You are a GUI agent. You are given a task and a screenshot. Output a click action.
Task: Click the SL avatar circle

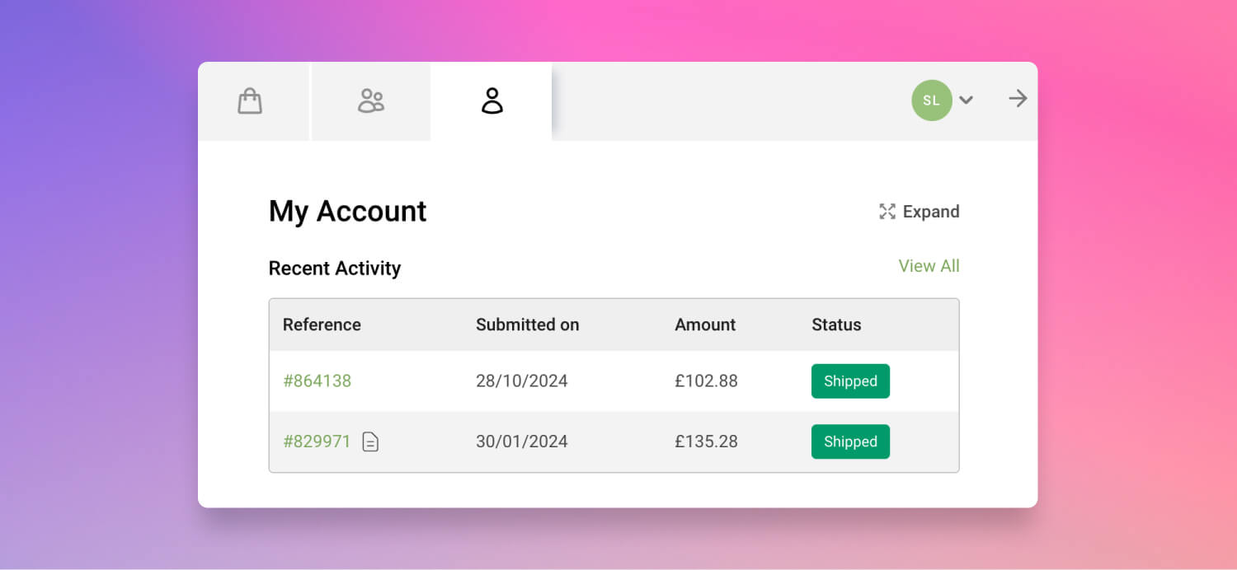click(932, 100)
